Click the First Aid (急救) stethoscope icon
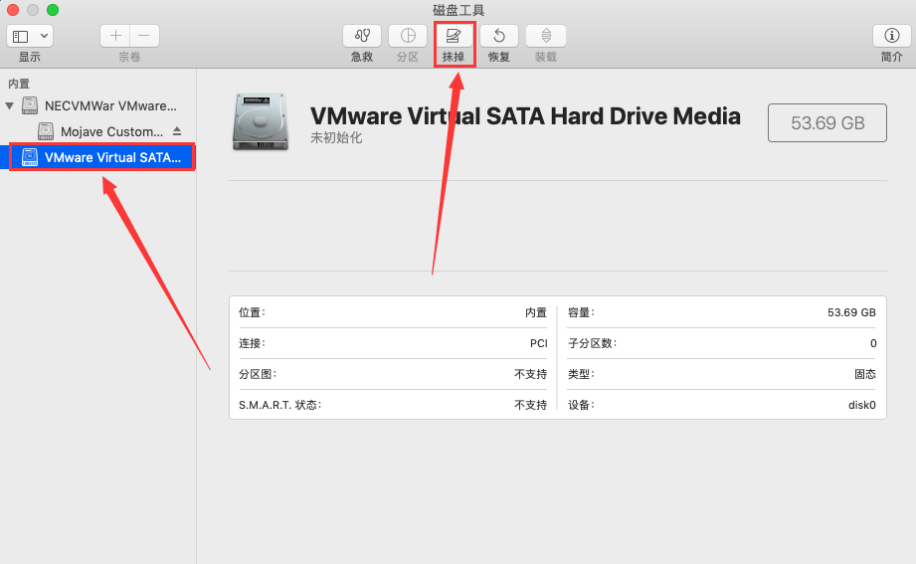 click(x=362, y=36)
